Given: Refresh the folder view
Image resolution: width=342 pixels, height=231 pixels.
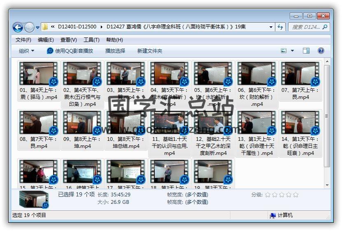Looking at the screenshot, I should 280,27.
